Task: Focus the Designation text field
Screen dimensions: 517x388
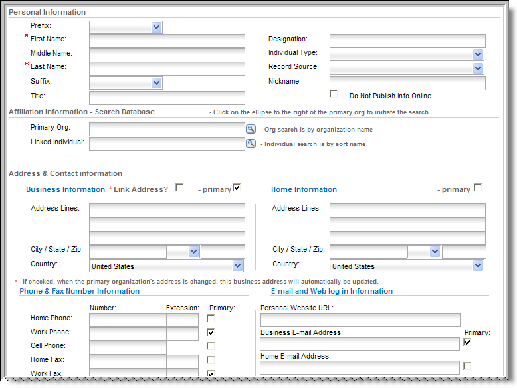Action: click(x=407, y=41)
